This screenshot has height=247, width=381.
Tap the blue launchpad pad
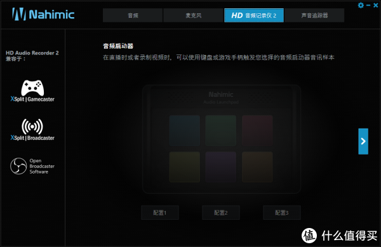click(x=185, y=130)
